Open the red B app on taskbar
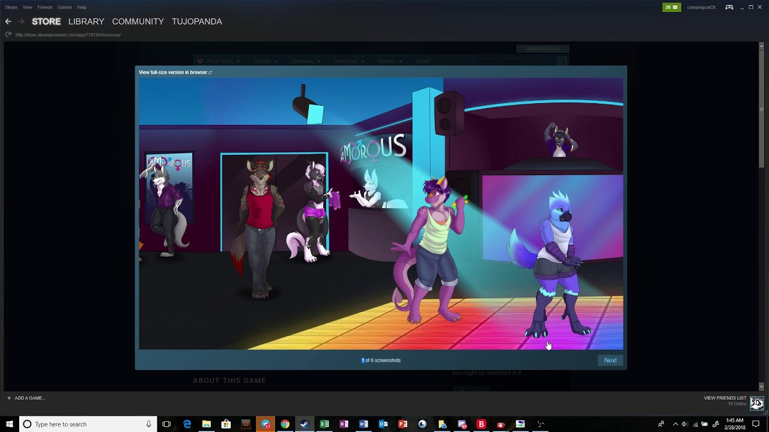Screen dimensions: 769x432 tap(481, 424)
